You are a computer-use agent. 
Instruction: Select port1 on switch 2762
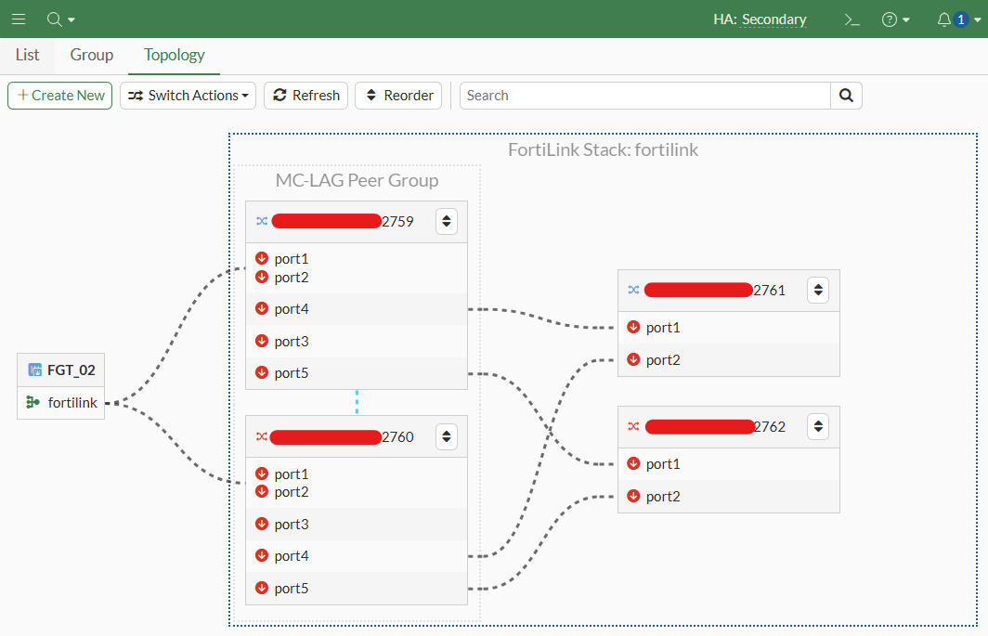729,464
